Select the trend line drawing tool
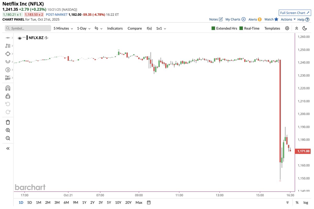Image resolution: width=314 pixels, height=209 pixels. (x=8, y=38)
